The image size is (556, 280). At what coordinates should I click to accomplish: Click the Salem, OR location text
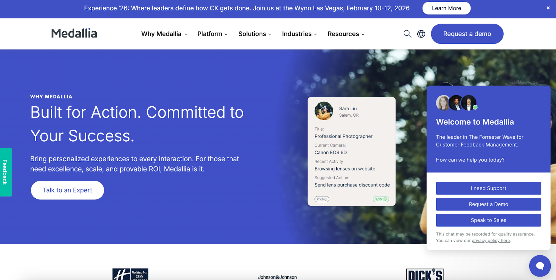point(349,115)
